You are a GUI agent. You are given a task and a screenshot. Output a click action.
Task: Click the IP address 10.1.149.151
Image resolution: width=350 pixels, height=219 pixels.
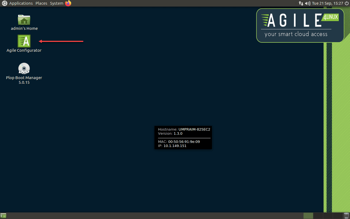click(175, 146)
